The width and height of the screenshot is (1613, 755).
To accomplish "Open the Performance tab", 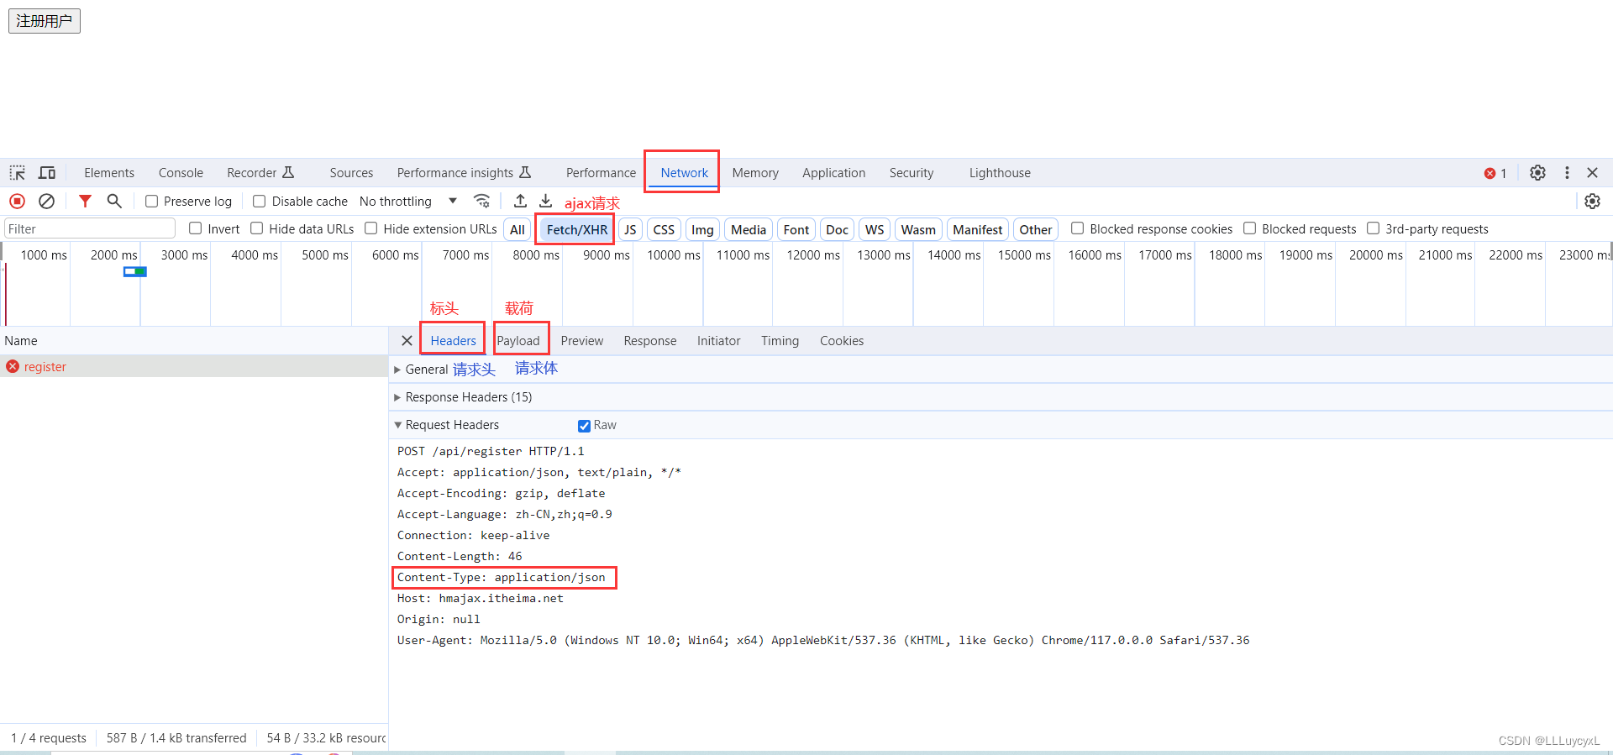I will (x=601, y=173).
